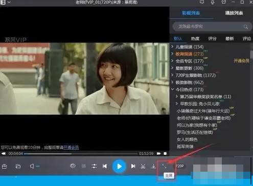253x186 pixels.
Task: Open the skin (shirt) icon in the title bar
Action: coord(224,2)
